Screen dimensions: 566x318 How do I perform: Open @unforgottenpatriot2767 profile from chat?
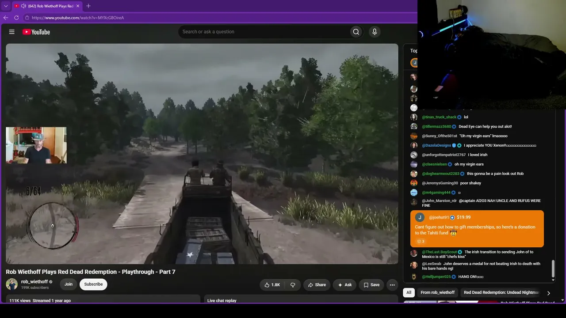[x=444, y=155]
